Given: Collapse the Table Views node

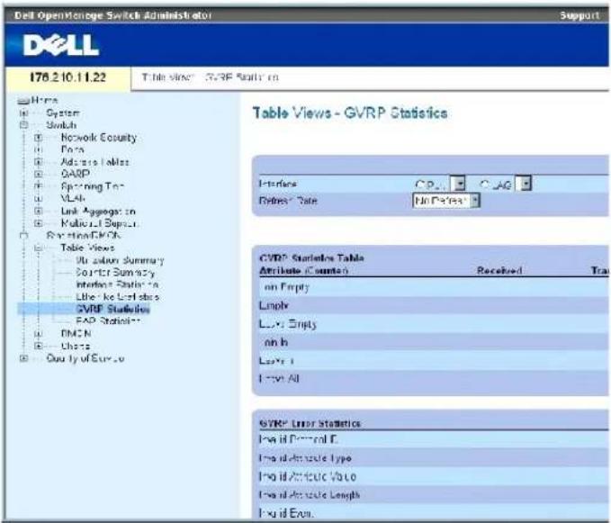Looking at the screenshot, I should click(x=38, y=248).
